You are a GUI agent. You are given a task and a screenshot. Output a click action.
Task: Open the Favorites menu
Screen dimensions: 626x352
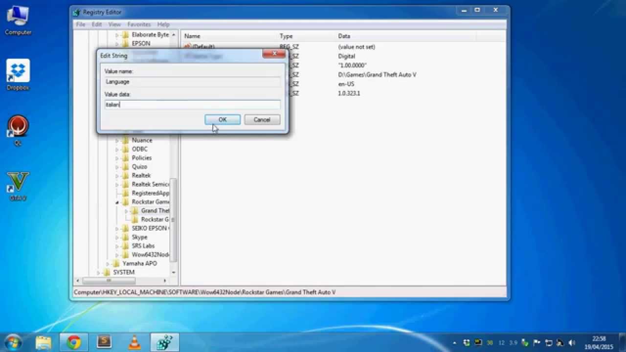pos(139,24)
